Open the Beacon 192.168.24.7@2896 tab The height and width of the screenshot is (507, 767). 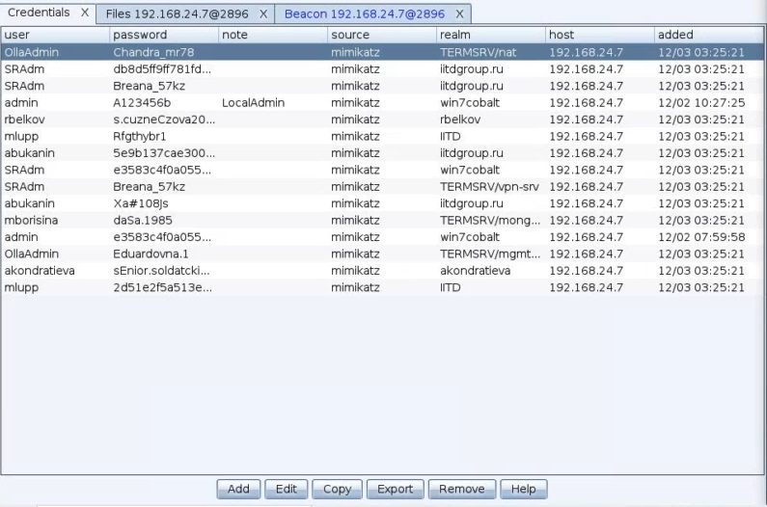(x=365, y=14)
